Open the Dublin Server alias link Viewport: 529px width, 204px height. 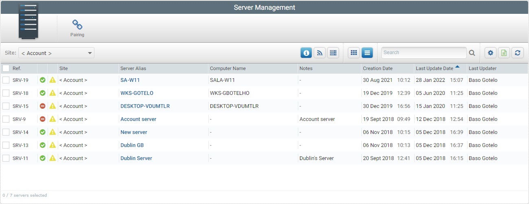click(136, 158)
